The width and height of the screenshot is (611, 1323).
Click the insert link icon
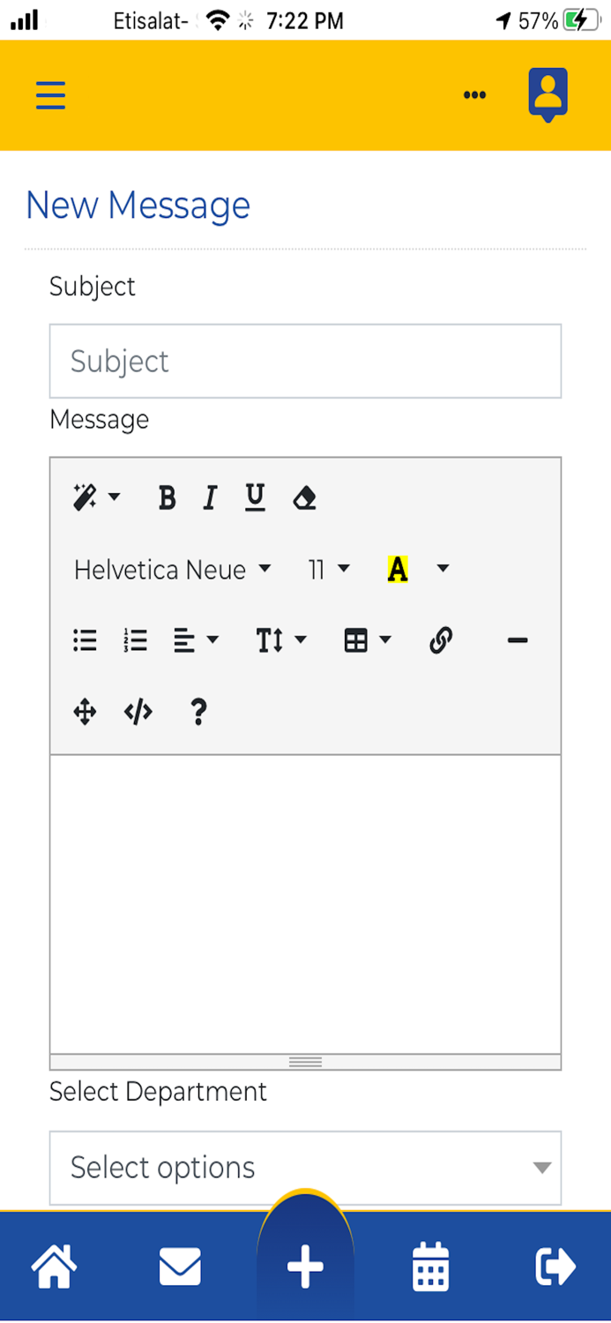(441, 640)
